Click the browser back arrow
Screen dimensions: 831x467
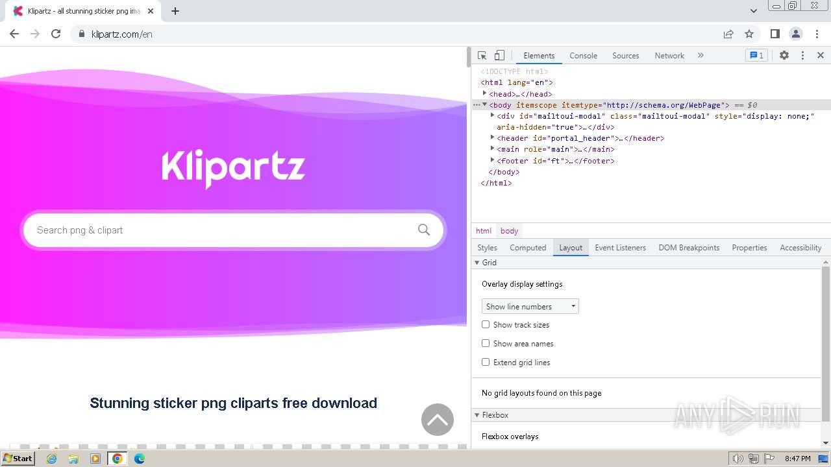click(14, 34)
